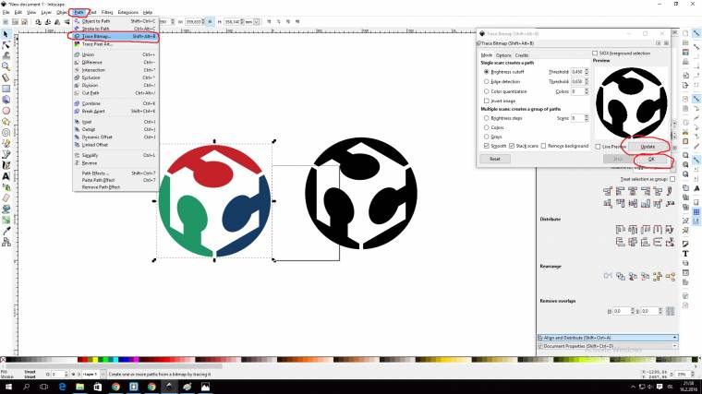This screenshot has width=702, height=394.
Task: Open Windows taskbar search
Action: [27, 387]
